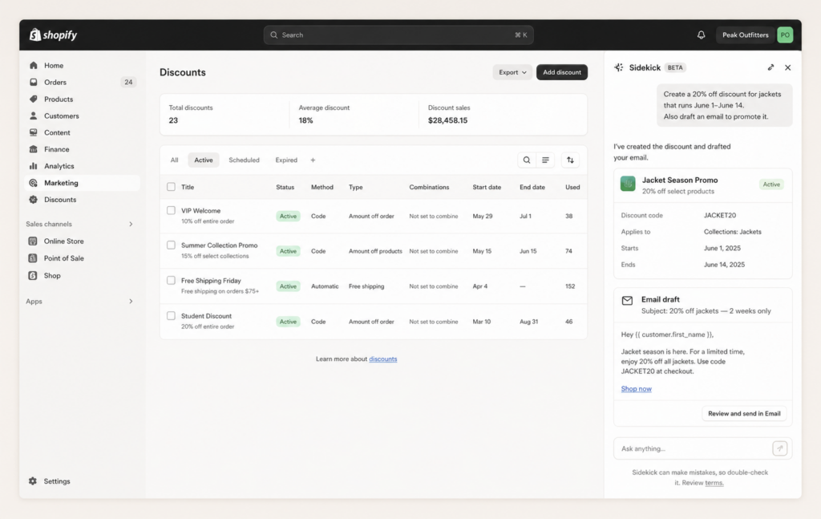
Task: Click the Online Store icon
Action: (33, 241)
